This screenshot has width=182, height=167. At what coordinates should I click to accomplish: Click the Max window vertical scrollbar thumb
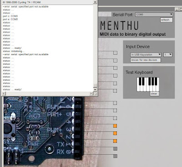tap(95, 86)
